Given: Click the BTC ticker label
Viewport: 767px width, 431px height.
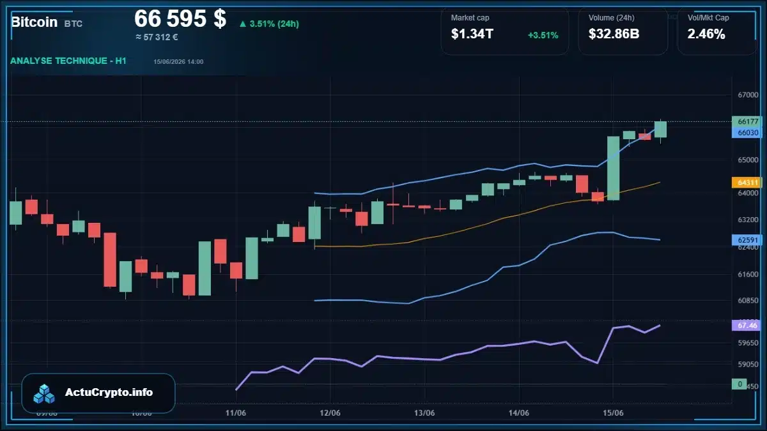Looking at the screenshot, I should [73, 24].
